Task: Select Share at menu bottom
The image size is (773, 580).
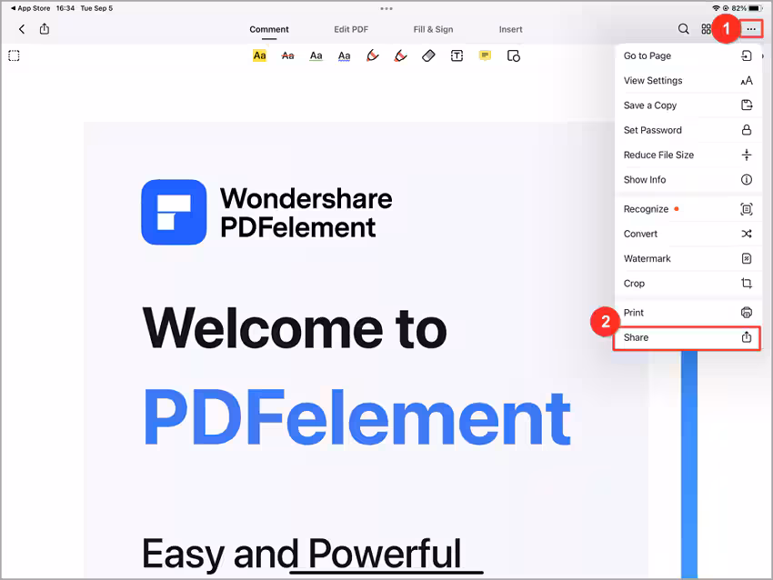Action: click(x=687, y=337)
